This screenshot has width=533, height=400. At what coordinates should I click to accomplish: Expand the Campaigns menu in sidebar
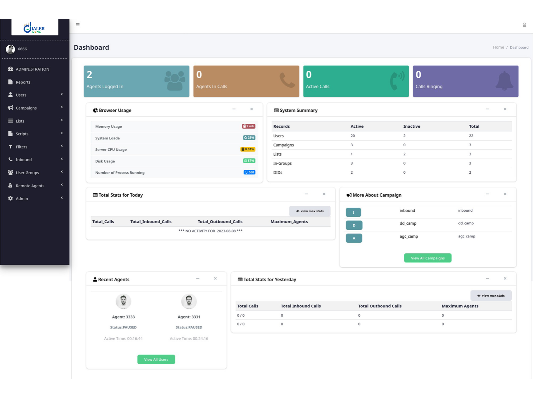26,108
